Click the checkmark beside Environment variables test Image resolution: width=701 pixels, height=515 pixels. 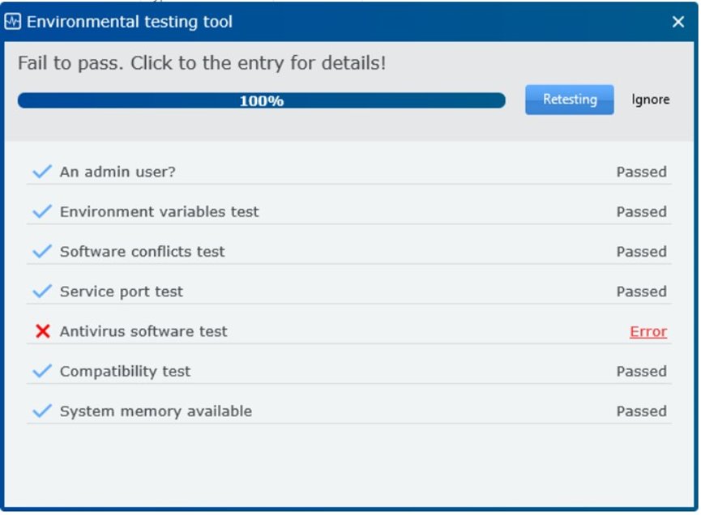(x=42, y=211)
